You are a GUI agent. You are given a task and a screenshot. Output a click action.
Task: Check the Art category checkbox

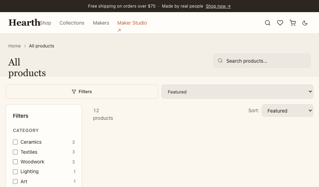click(15, 181)
